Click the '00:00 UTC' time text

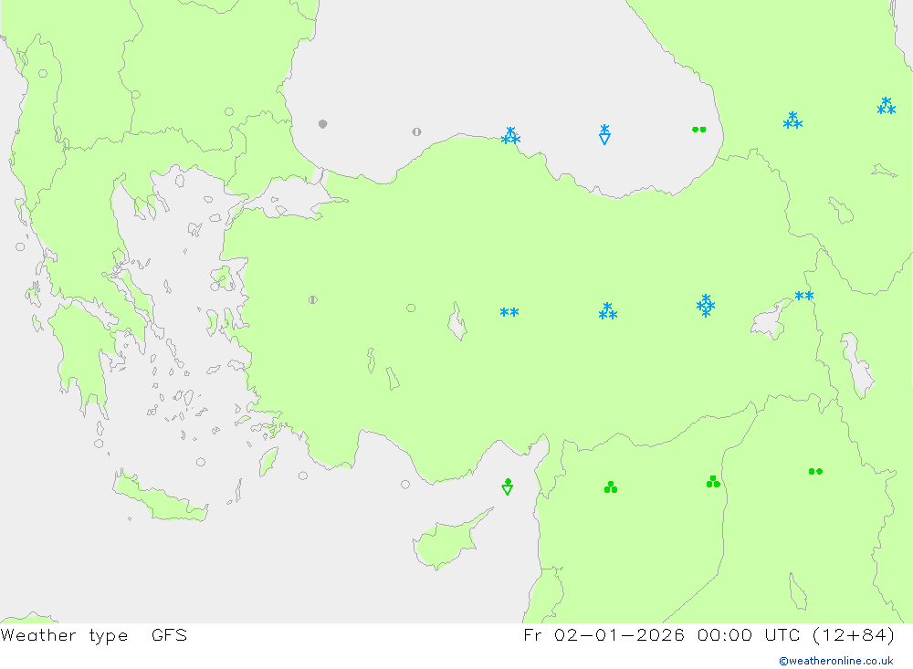point(750,634)
